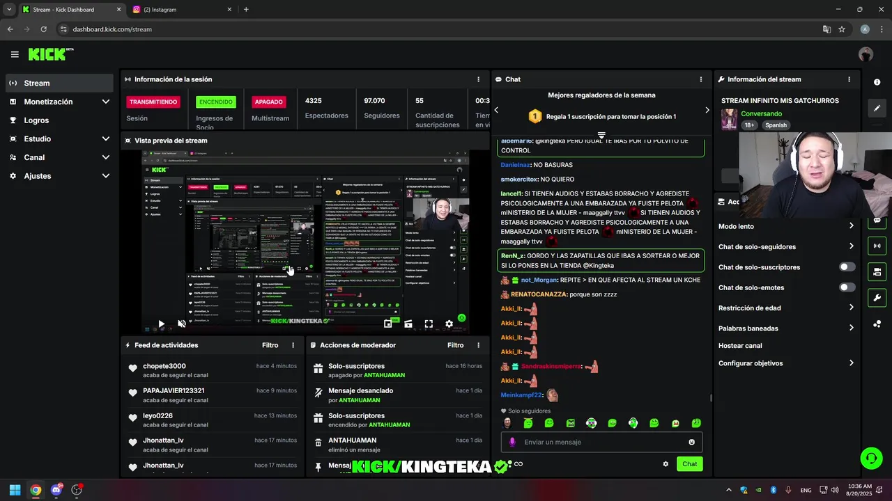The height and width of the screenshot is (501, 892).
Task: Click the browser address bar URL
Action: click(x=112, y=29)
